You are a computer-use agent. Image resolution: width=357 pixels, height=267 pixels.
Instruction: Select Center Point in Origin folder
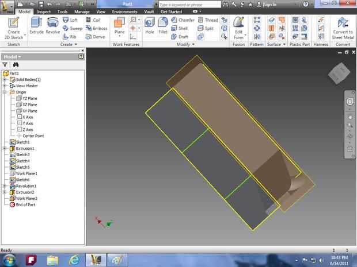pyautogui.click(x=30, y=136)
